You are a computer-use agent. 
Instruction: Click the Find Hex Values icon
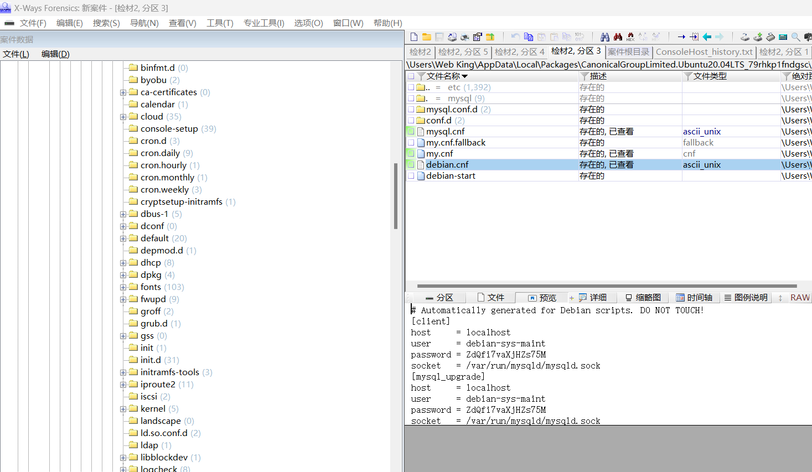(630, 37)
